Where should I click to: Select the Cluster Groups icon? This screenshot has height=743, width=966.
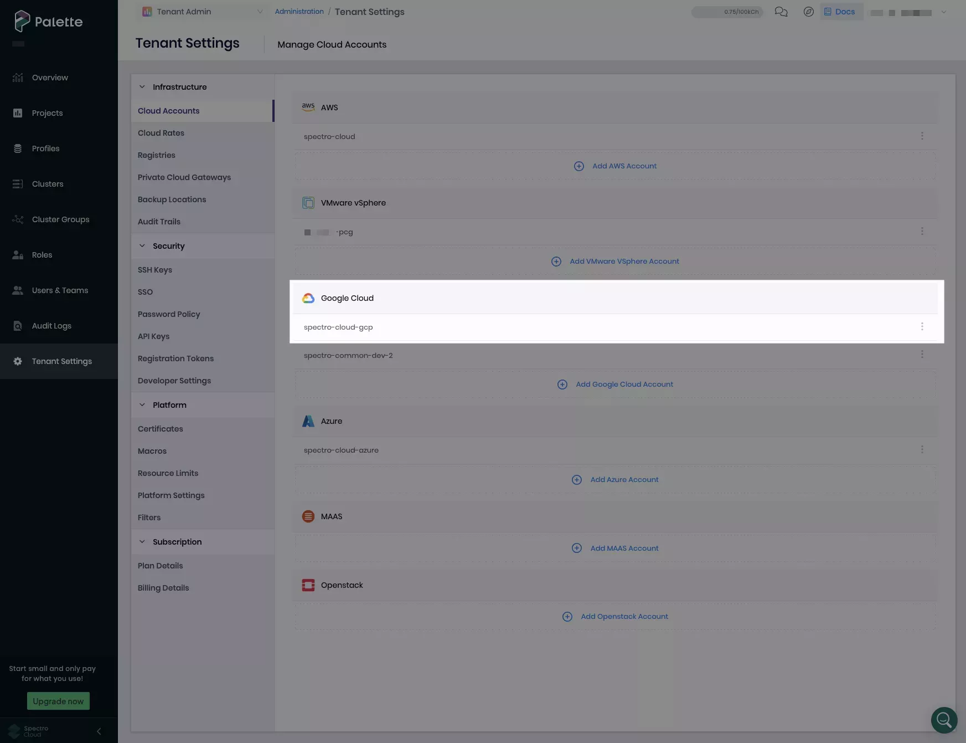tap(18, 219)
